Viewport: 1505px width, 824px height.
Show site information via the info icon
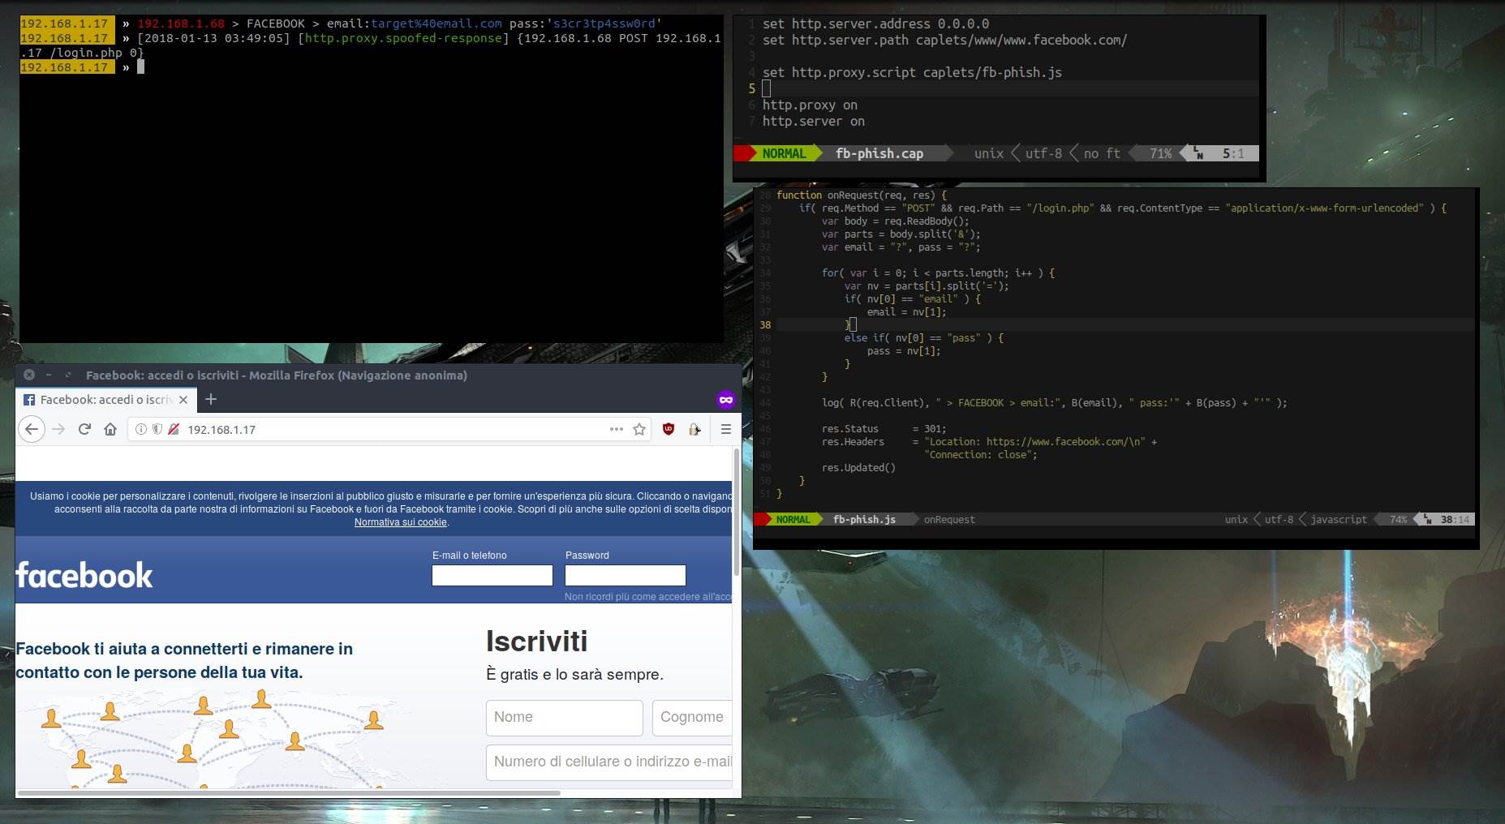(141, 429)
